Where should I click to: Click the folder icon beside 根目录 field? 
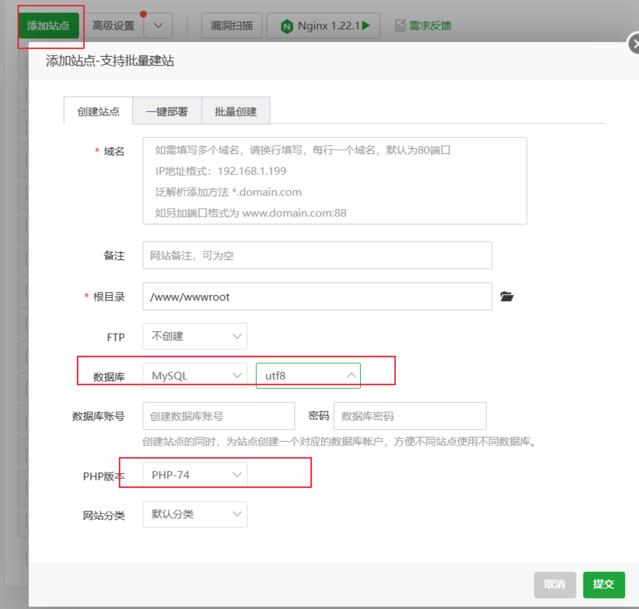click(506, 296)
